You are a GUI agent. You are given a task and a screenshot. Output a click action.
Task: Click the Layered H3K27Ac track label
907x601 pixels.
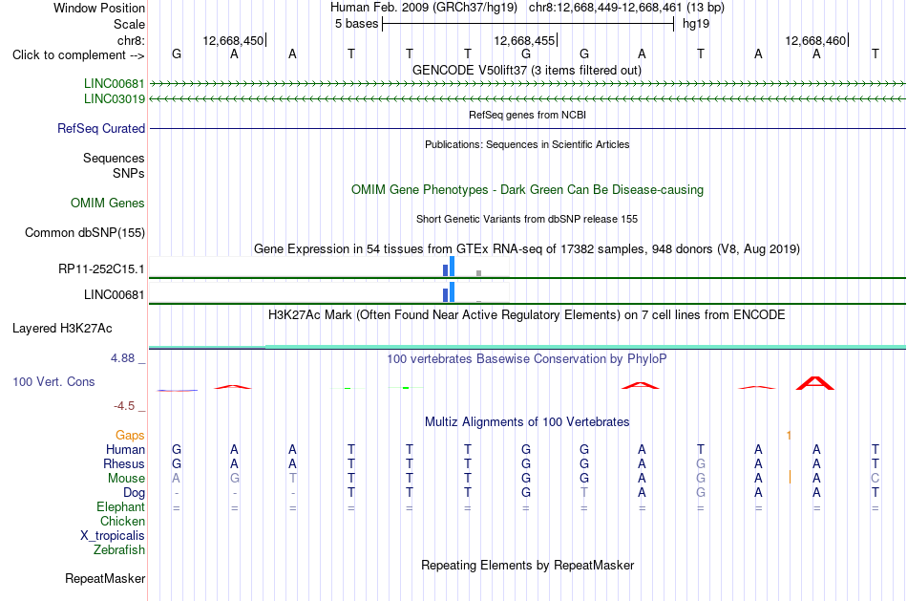click(62, 329)
